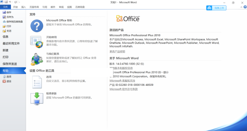Open the 文件 tab
The image size is (247, 131).
[5, 7]
